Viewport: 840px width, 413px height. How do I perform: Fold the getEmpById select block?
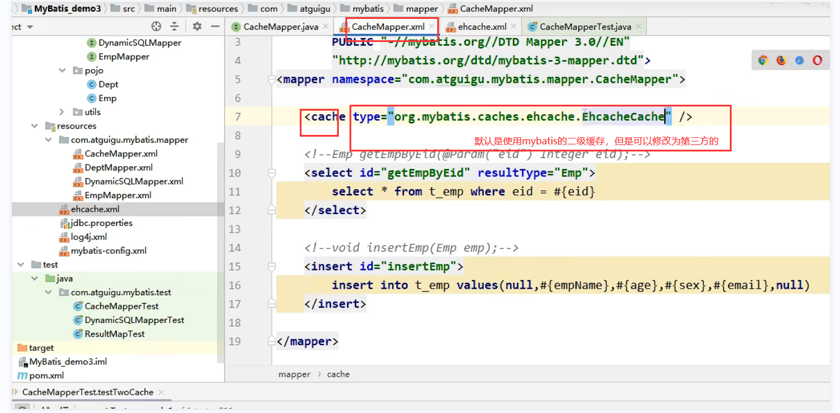[x=272, y=173]
